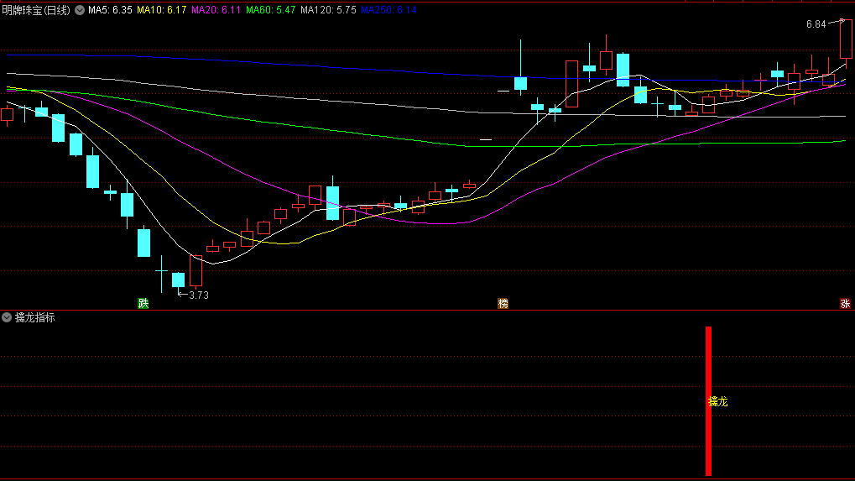Screen dimensions: 855x481
Task: Click the red 摇龙 signal bar
Action: click(x=709, y=401)
